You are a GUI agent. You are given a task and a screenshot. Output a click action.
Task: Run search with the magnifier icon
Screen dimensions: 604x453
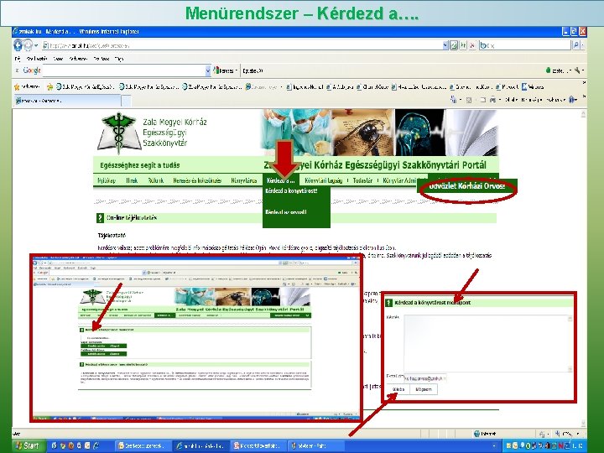click(x=576, y=45)
